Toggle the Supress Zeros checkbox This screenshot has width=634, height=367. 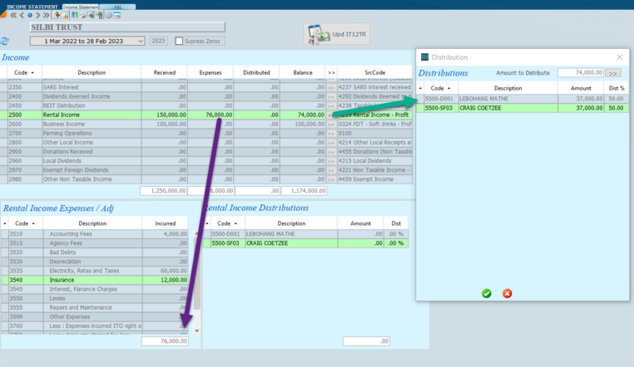pos(179,41)
